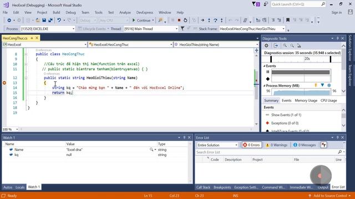Click the magnifier visualizer icon for Name value
This screenshot has height=199, width=355.
[151, 149]
